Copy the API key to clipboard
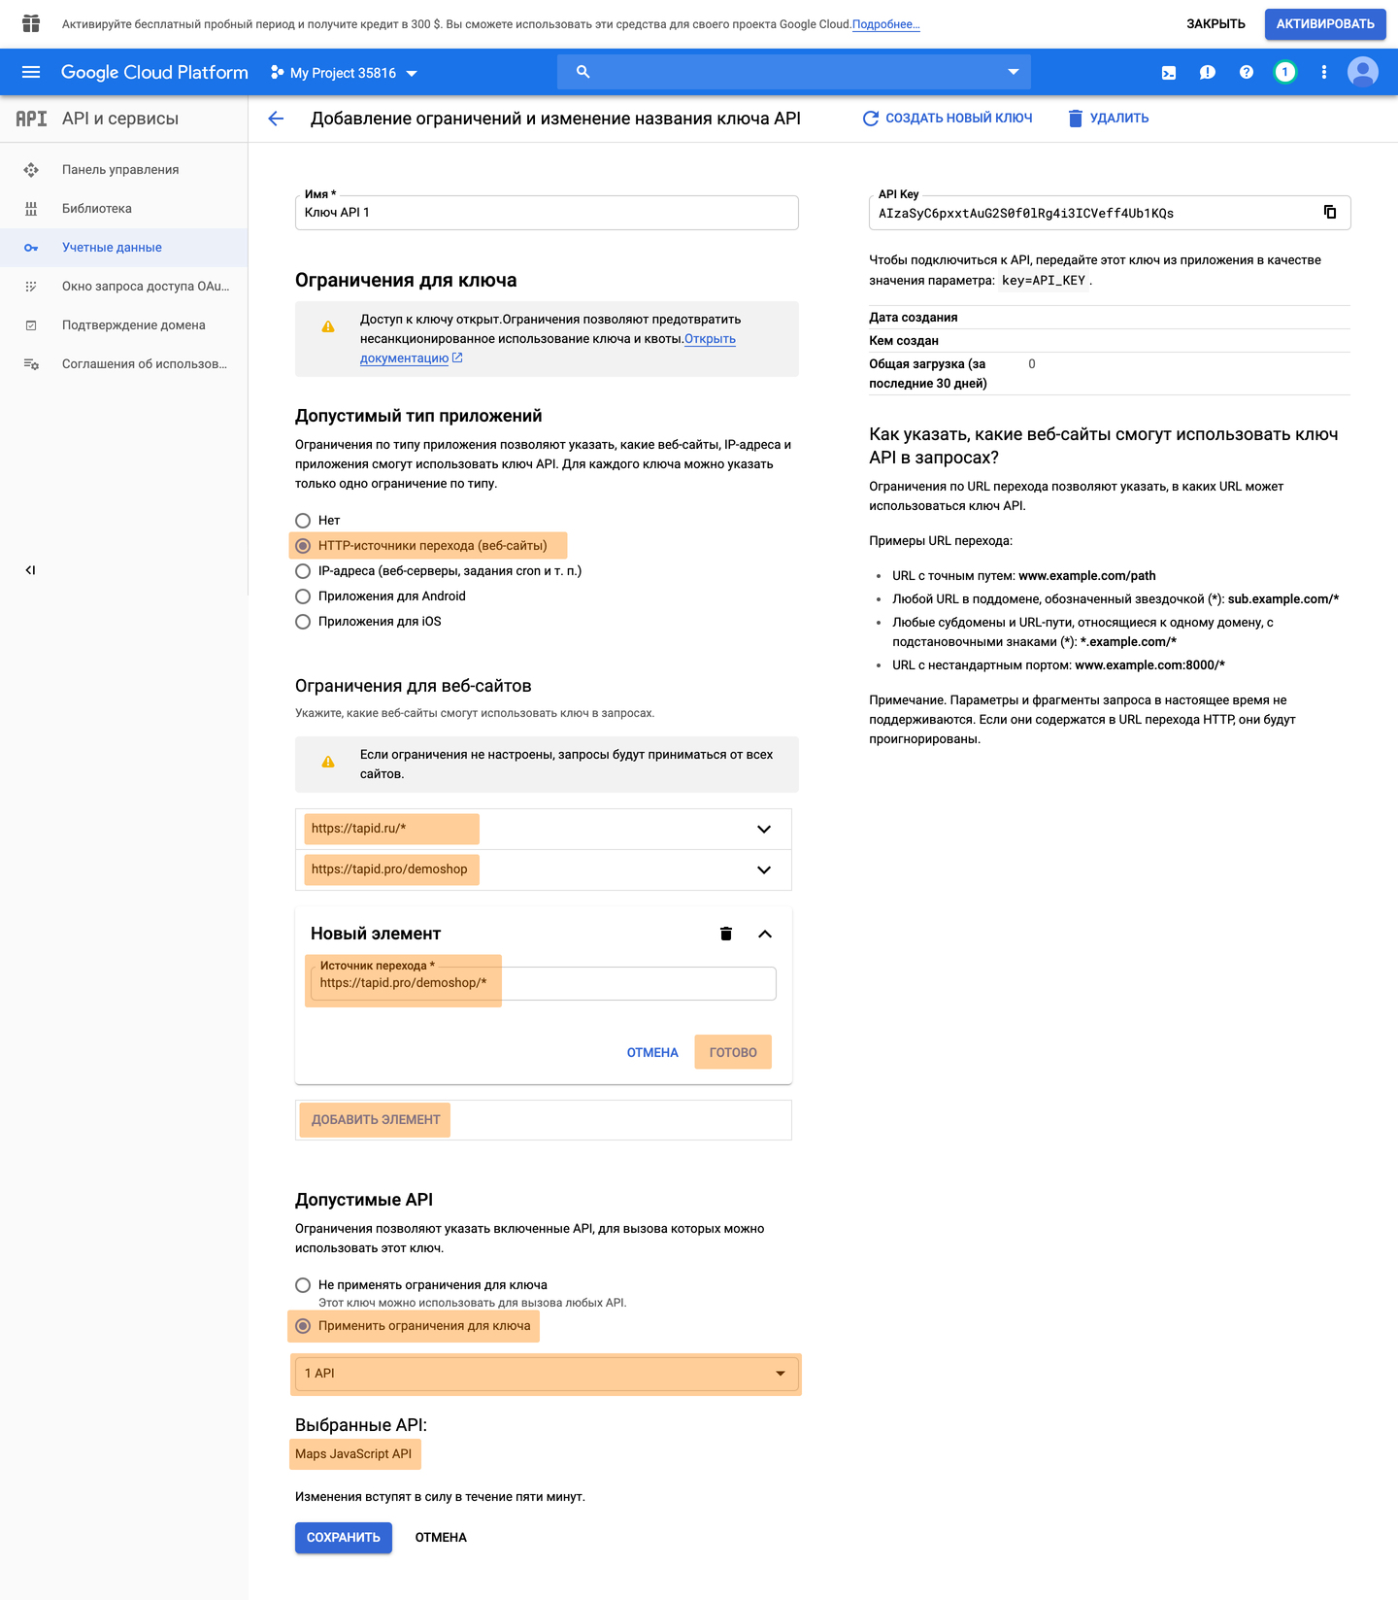1398x1600 pixels. tap(1330, 212)
